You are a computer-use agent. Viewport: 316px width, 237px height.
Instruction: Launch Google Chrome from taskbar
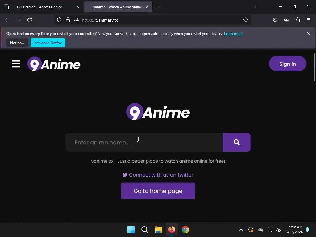pyautogui.click(x=185, y=230)
